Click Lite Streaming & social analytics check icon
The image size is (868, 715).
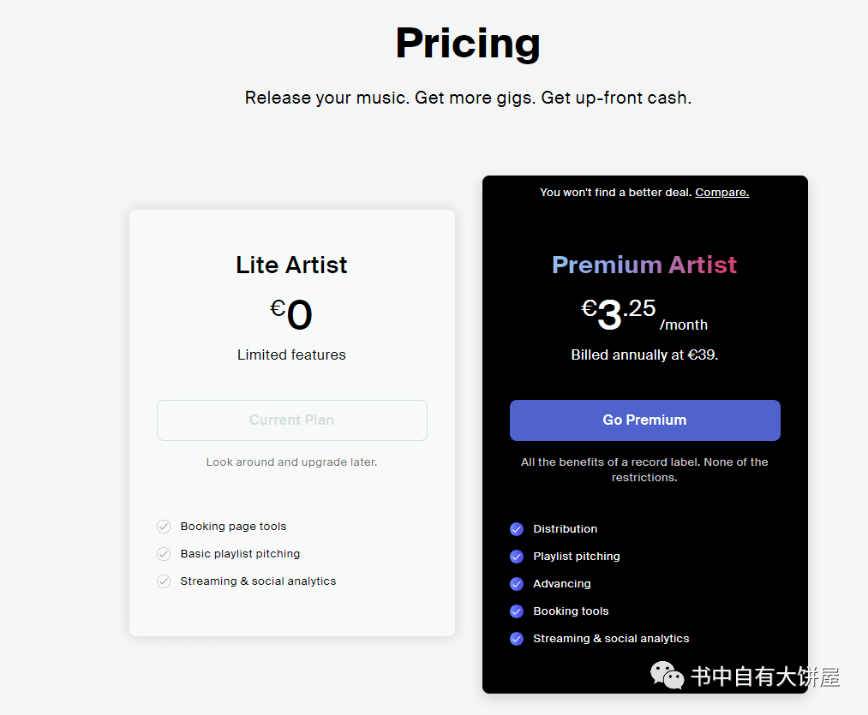164,581
